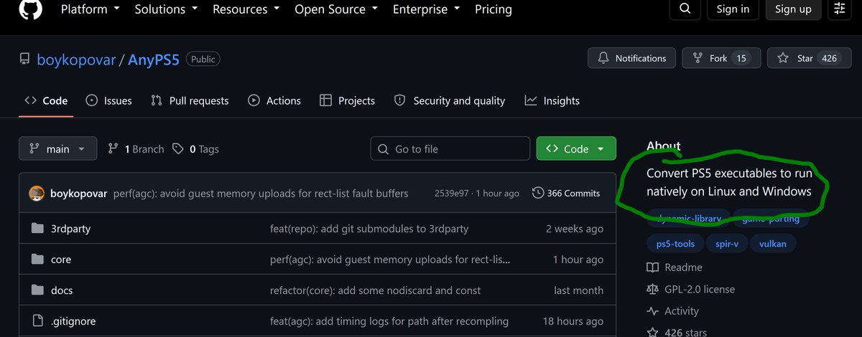Open commit 'refactor(core): add some nodiscard and const'

(x=376, y=290)
